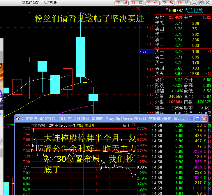Viewport: 212px width, 195px height.
Task: Click the 统计 button in intraday chart
Action: click(126, 125)
